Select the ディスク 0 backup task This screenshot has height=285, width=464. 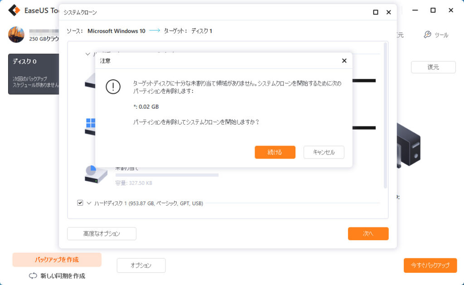click(x=34, y=74)
